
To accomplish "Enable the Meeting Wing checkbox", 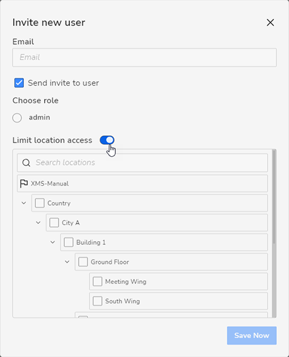I will (x=98, y=281).
